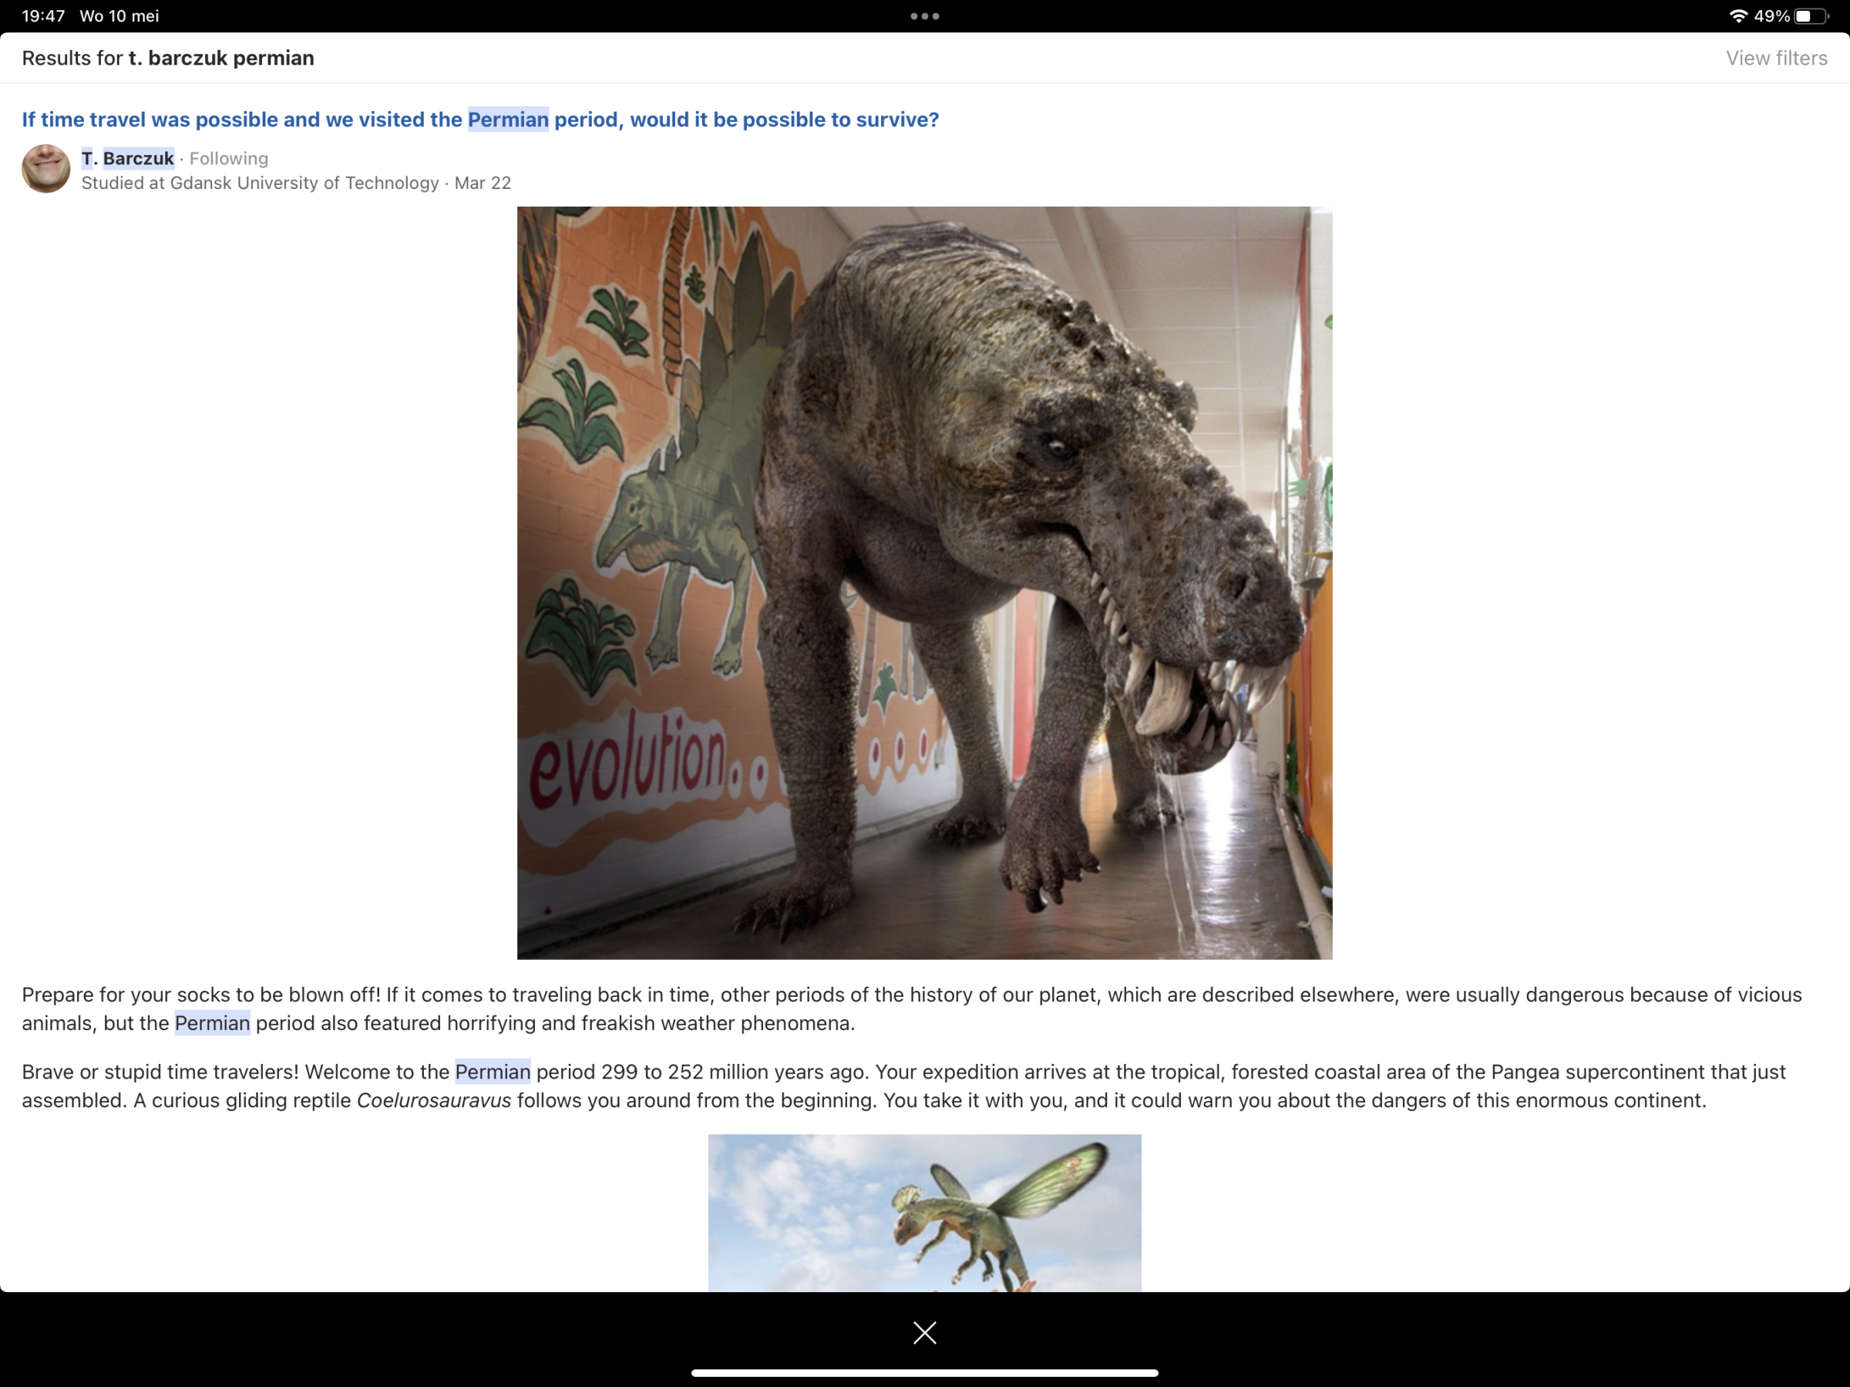Click the battery indicator icon

click(x=1810, y=16)
